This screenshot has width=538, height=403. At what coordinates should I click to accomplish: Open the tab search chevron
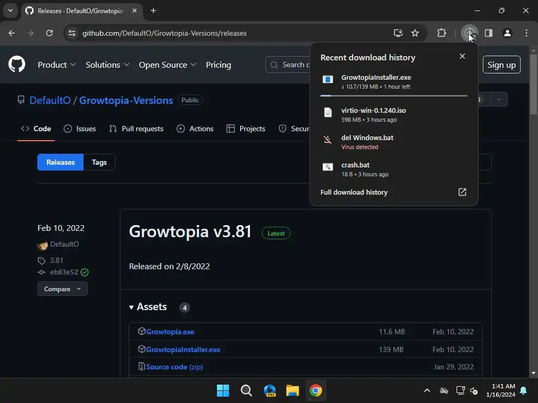pyautogui.click(x=11, y=10)
